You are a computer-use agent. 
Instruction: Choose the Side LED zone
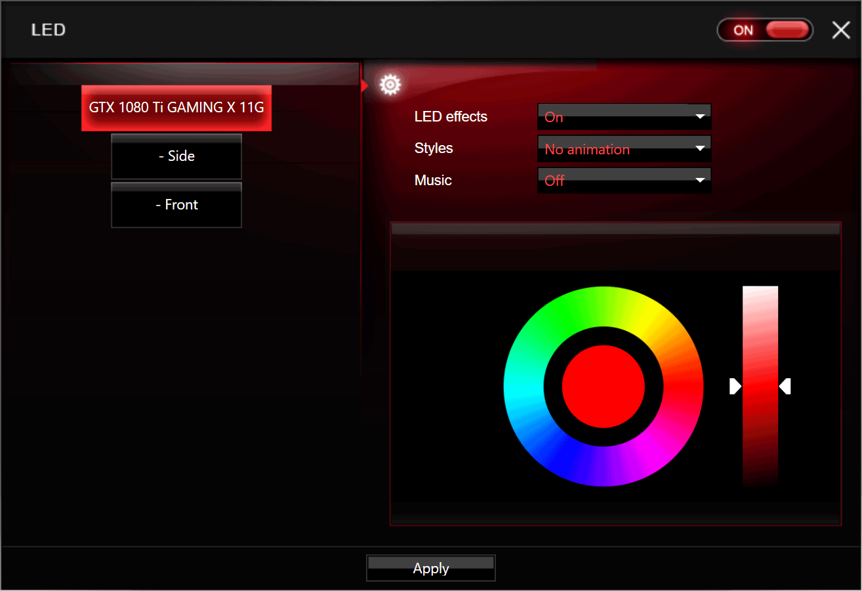[x=176, y=156]
